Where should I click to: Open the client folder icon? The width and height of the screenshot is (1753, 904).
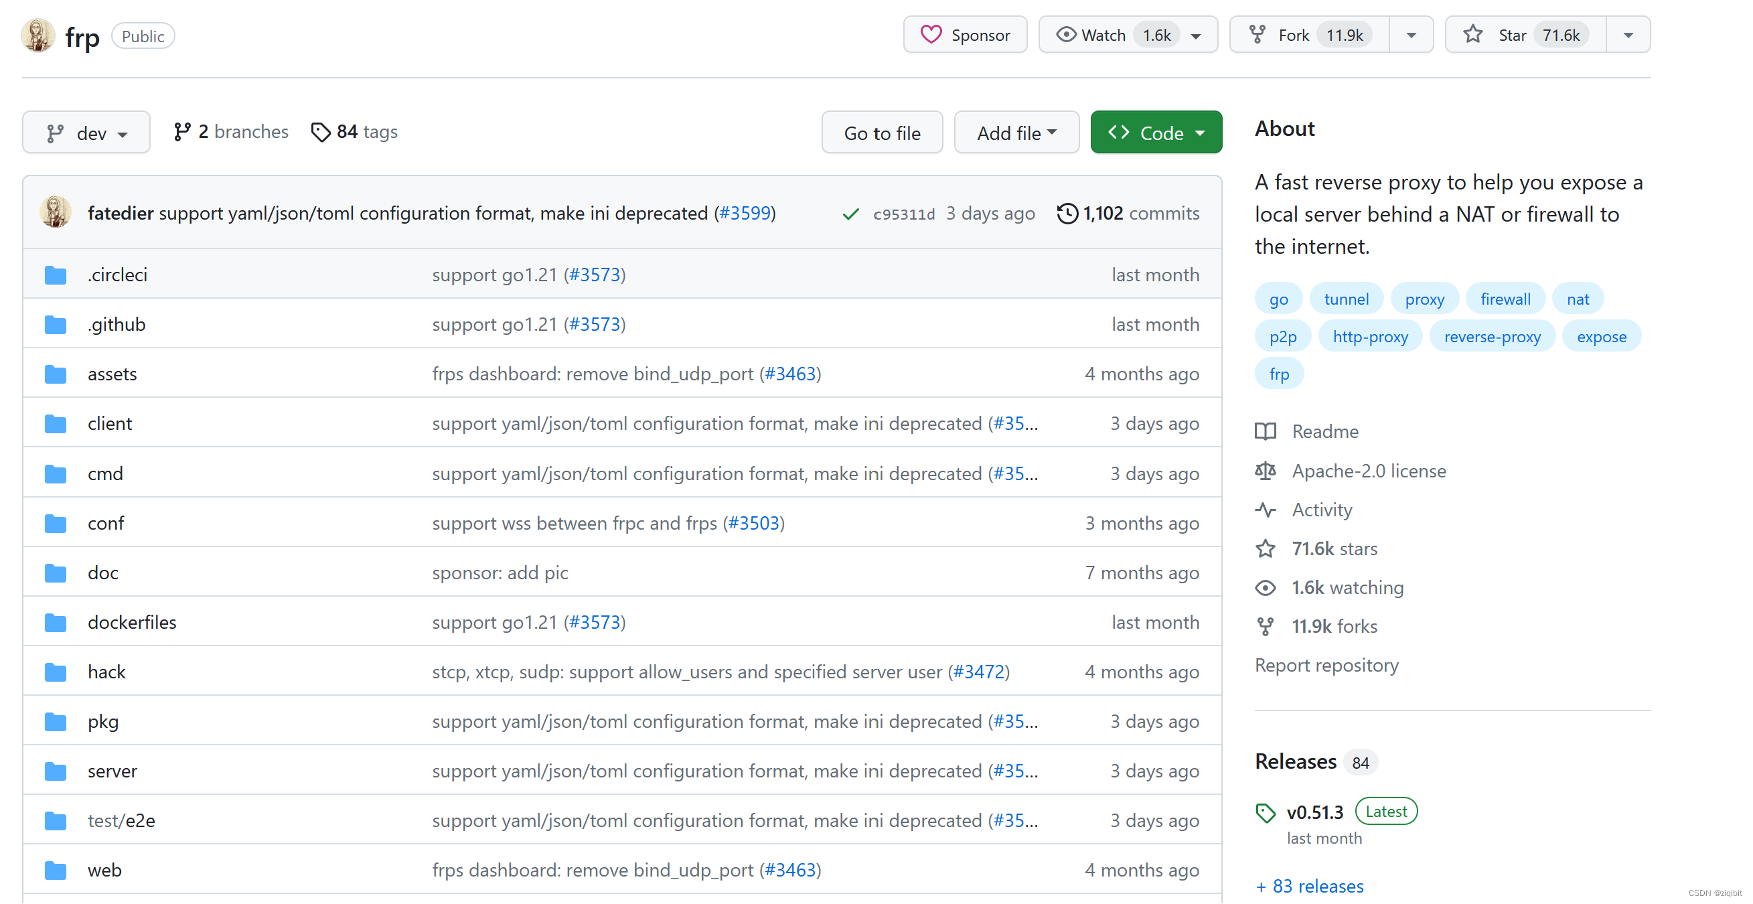click(x=55, y=424)
